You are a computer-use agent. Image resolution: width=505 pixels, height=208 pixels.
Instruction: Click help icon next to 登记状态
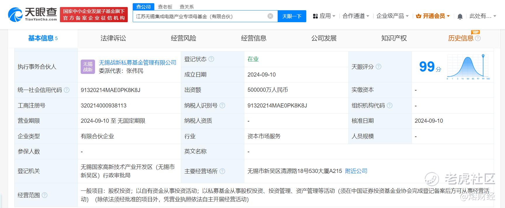(x=211, y=59)
